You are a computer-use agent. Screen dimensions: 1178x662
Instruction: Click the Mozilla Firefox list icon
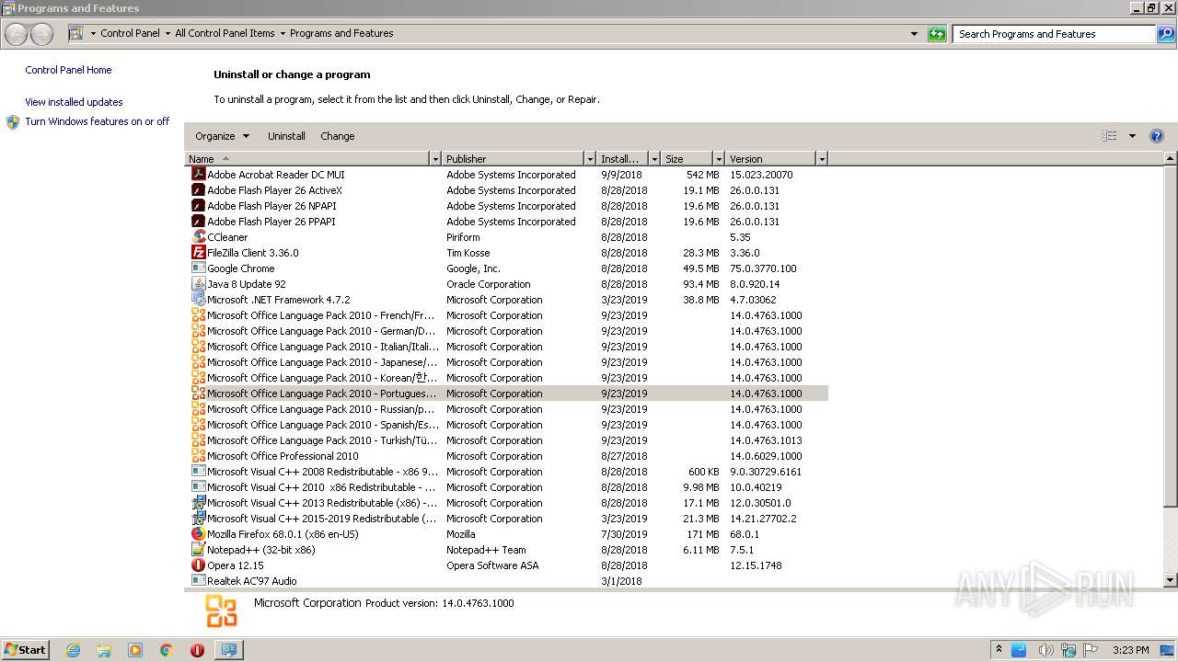[x=198, y=533]
